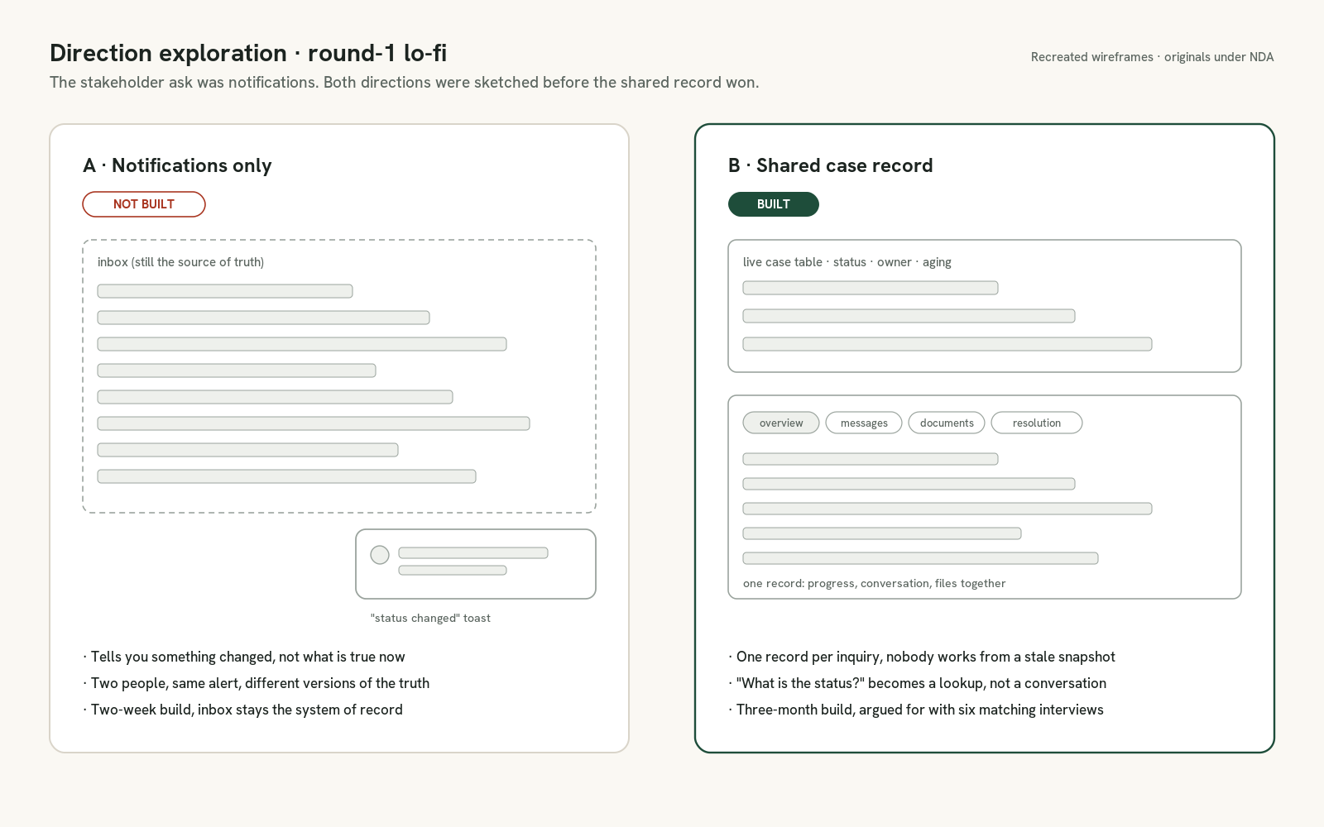Click the status changed toast card
Viewport: 1324px width, 827px height.
point(476,564)
